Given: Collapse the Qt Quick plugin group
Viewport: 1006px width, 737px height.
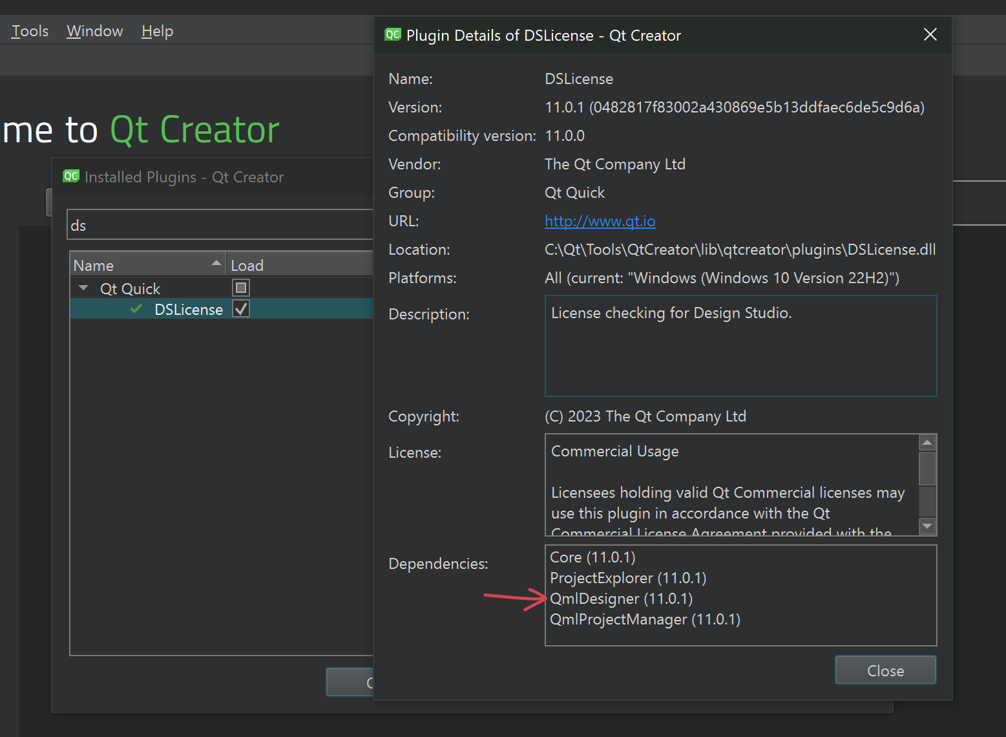Looking at the screenshot, I should [x=83, y=288].
